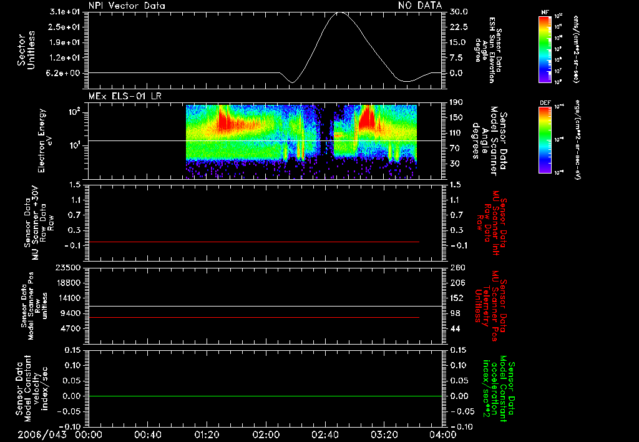Click the 98 telemetry axis value

coord(455,313)
